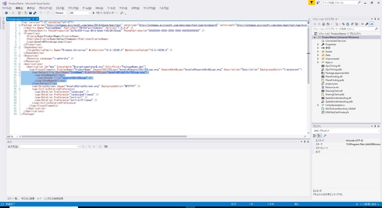Open the x86 platform dropdown

(79, 13)
